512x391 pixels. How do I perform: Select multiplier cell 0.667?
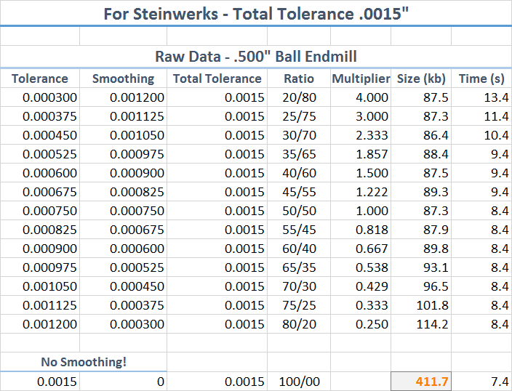[x=361, y=249]
